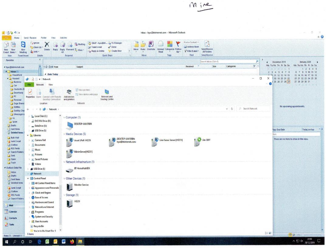
Task: Select the HS251 storage device
Action: 73,203
